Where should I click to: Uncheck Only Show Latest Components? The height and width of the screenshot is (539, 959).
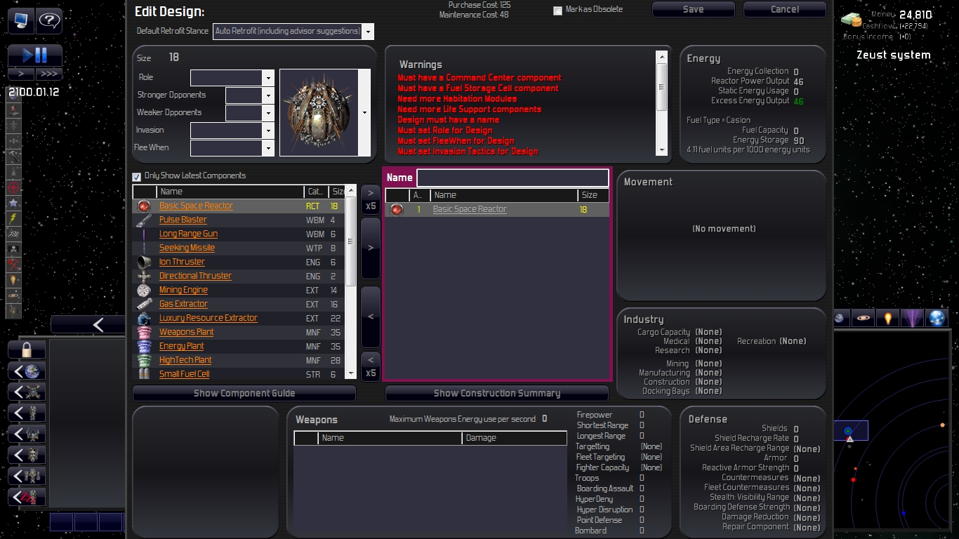[137, 176]
